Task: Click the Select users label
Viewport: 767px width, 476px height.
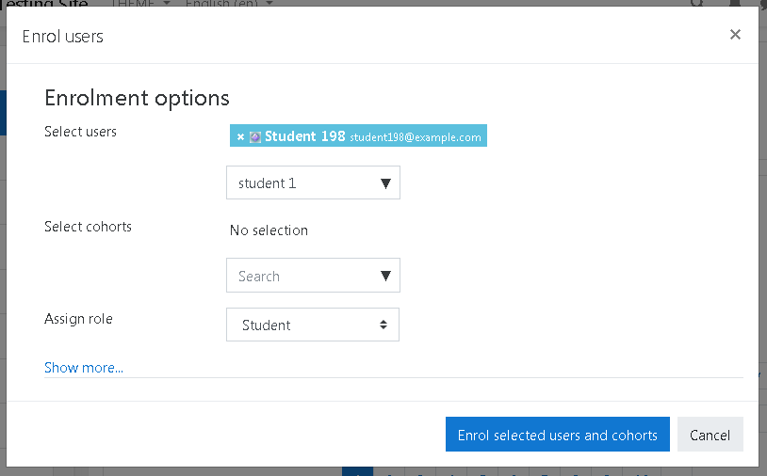Action: pos(80,132)
